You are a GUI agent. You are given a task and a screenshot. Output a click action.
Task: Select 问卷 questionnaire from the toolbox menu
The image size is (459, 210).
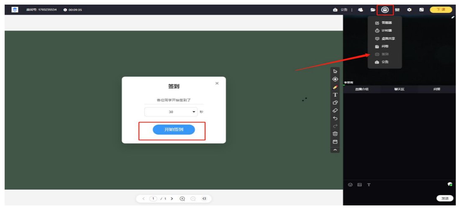point(382,46)
